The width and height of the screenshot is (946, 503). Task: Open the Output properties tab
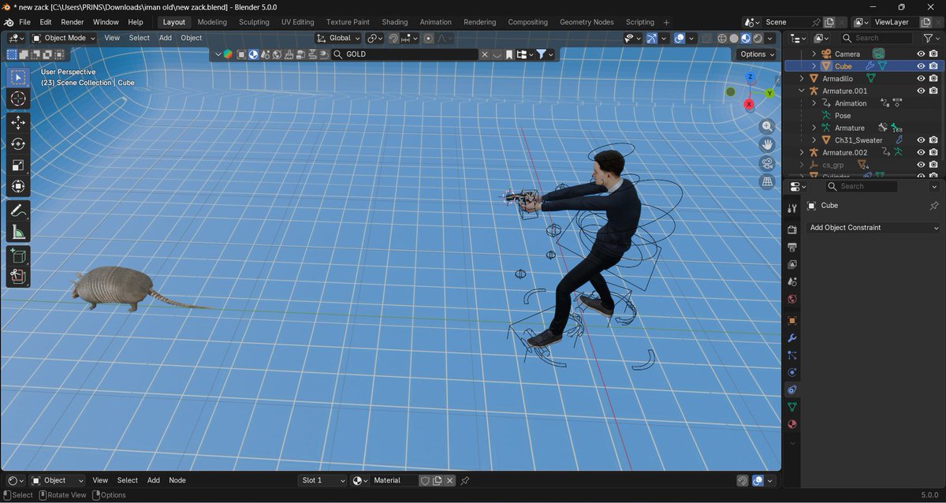tap(792, 247)
